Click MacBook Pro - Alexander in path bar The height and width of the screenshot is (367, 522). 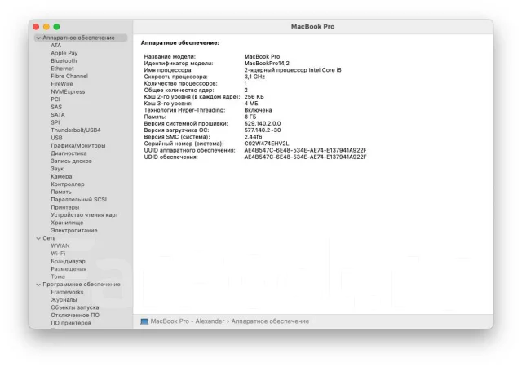(188, 321)
